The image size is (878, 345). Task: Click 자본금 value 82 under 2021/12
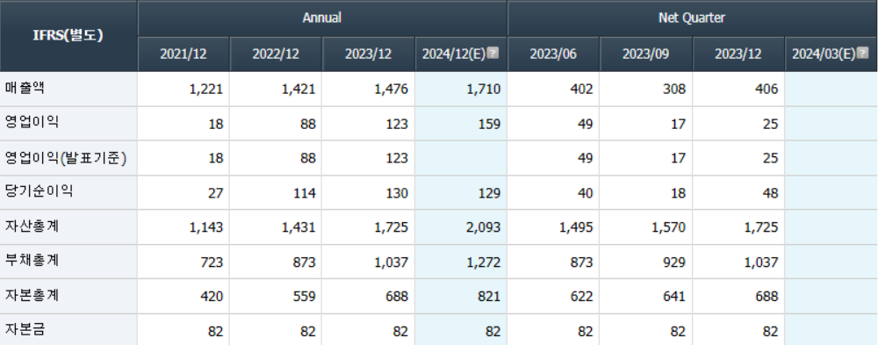click(216, 332)
